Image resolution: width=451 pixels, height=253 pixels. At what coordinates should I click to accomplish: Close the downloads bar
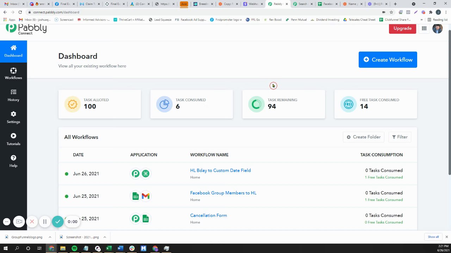point(446,237)
